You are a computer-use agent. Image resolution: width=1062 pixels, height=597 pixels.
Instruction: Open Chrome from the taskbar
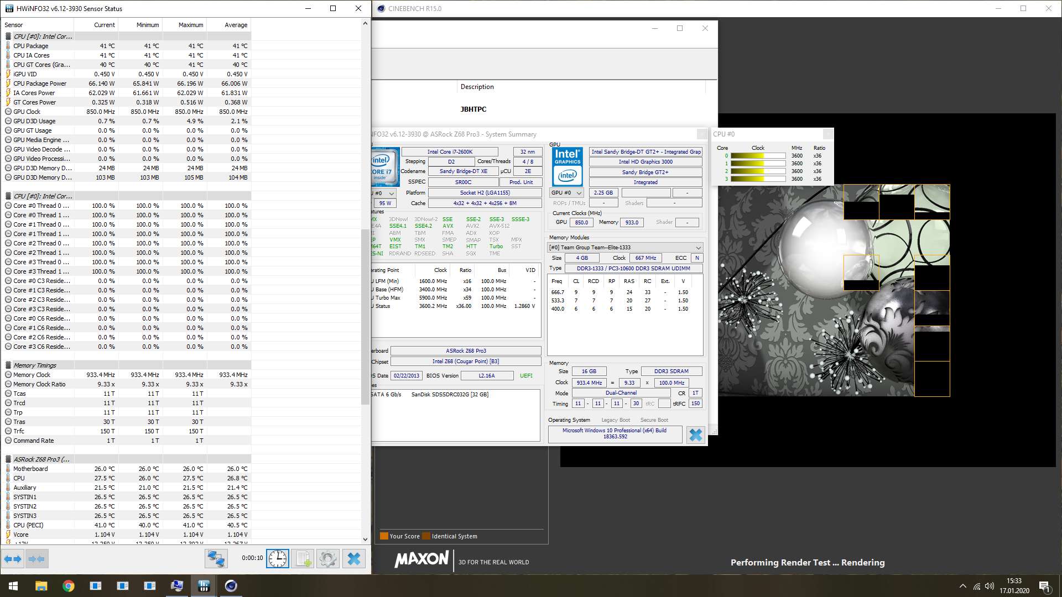69,586
